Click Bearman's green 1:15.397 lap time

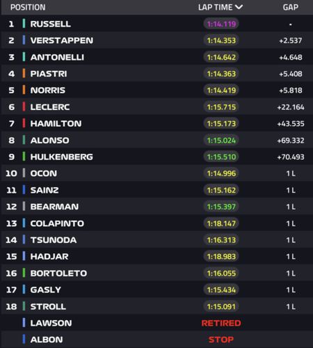(221, 207)
